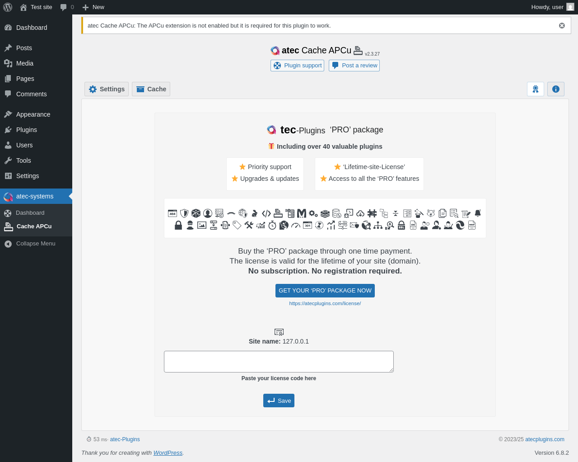Viewport: 578px width, 462px height.
Task: Click the stopwatch plugin icon
Action: [272, 225]
